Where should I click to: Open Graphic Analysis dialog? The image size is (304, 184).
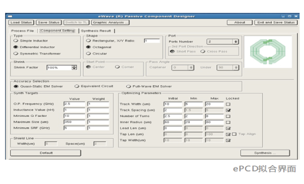pos(110,23)
